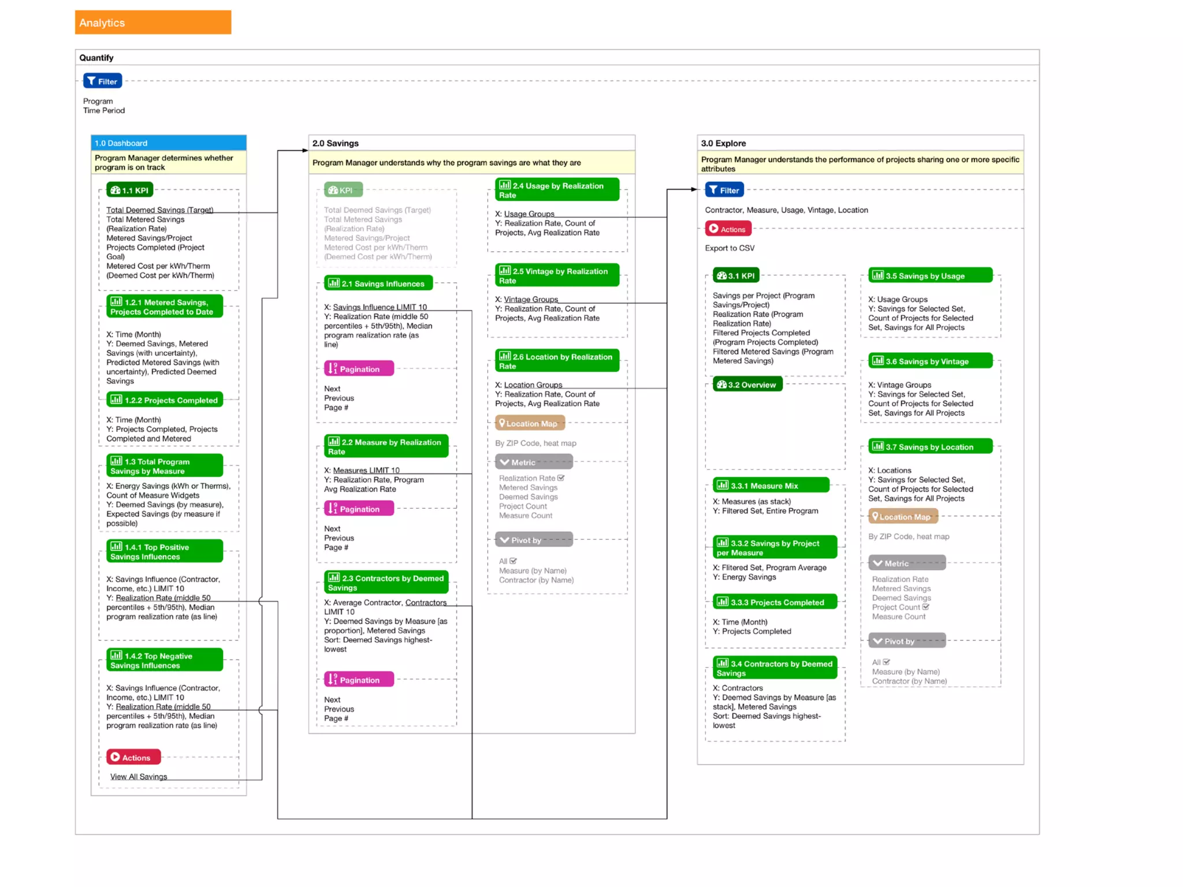Toggle the Realization Rate metric checkbox
The height and width of the screenshot is (887, 1183).
(x=561, y=478)
